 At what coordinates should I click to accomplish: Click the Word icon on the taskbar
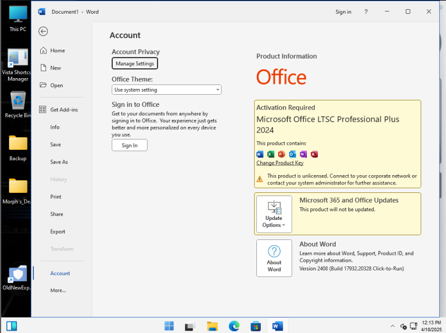pyautogui.click(x=278, y=326)
